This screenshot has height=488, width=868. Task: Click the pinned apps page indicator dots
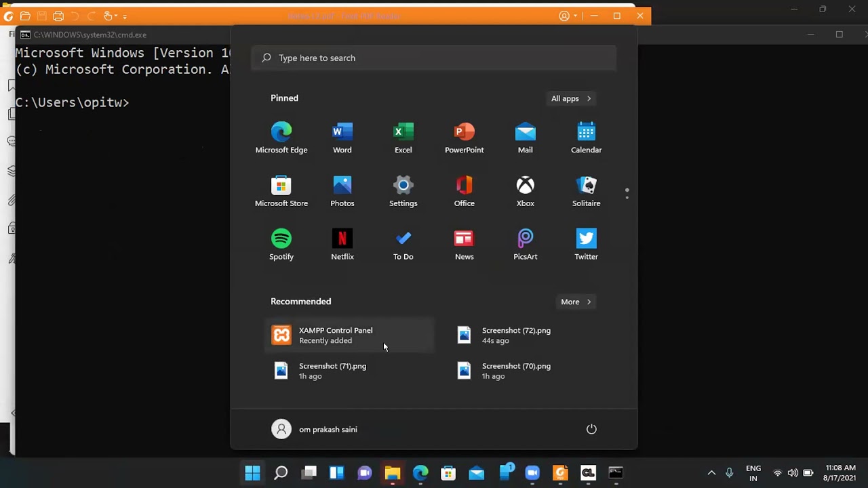627,194
